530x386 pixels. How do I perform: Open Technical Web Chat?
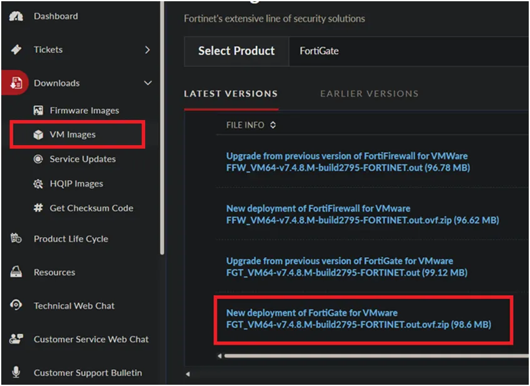[74, 305]
